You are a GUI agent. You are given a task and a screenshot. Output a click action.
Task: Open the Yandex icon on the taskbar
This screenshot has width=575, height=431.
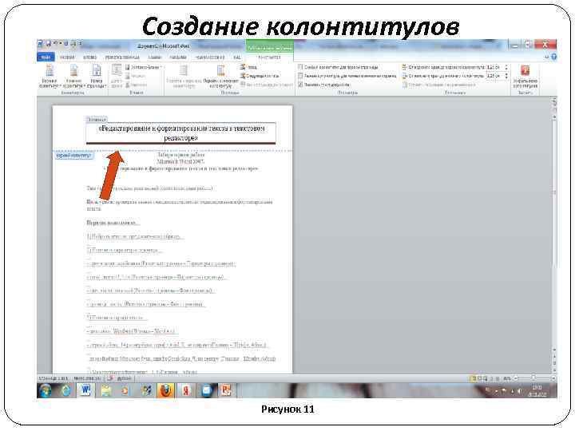point(186,390)
